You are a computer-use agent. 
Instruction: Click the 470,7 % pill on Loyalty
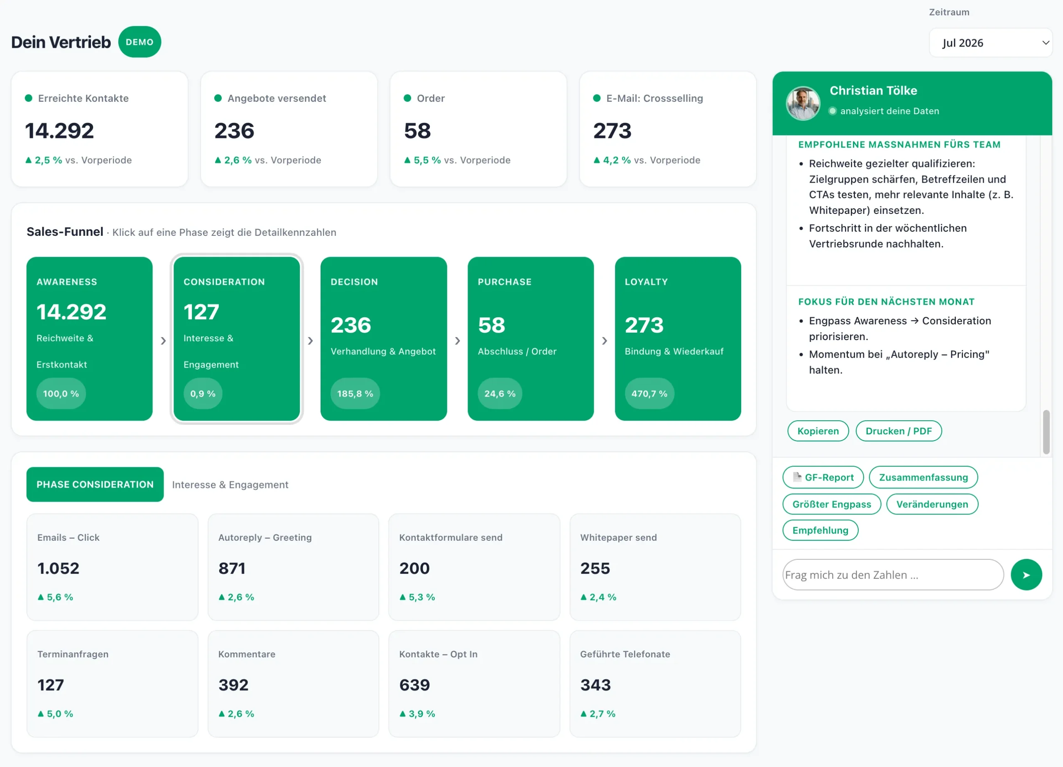pos(649,393)
